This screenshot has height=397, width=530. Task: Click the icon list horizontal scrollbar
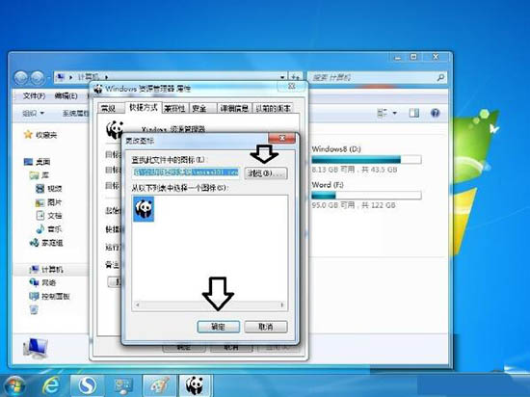click(209, 304)
